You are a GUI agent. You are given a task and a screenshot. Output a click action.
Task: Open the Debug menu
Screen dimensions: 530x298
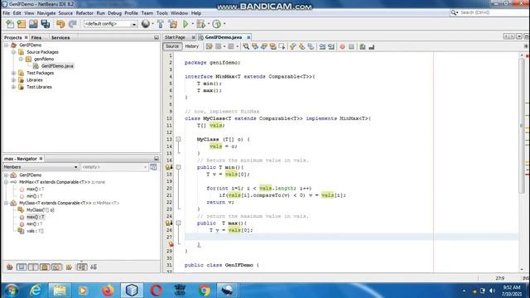(114, 13)
